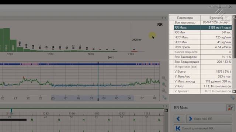Image resolution: width=236 pixels, height=132 pixels.
Task: Select the ЧСС Мин row
Action: point(202,42)
